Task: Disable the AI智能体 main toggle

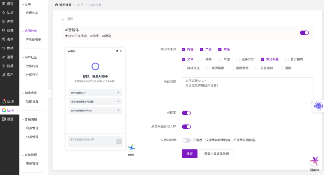Action: click(x=304, y=33)
